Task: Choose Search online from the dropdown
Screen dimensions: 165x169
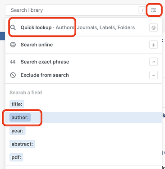Action: [83, 45]
